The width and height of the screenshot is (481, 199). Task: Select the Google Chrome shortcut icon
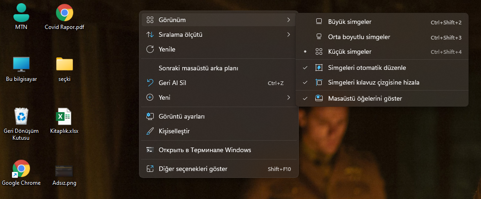click(x=21, y=168)
